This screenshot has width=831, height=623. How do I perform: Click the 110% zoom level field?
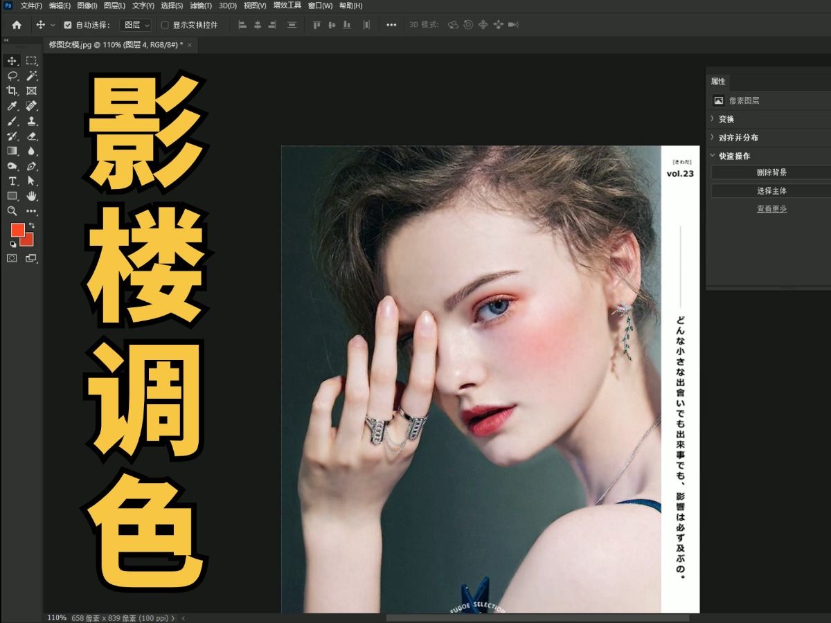click(57, 617)
